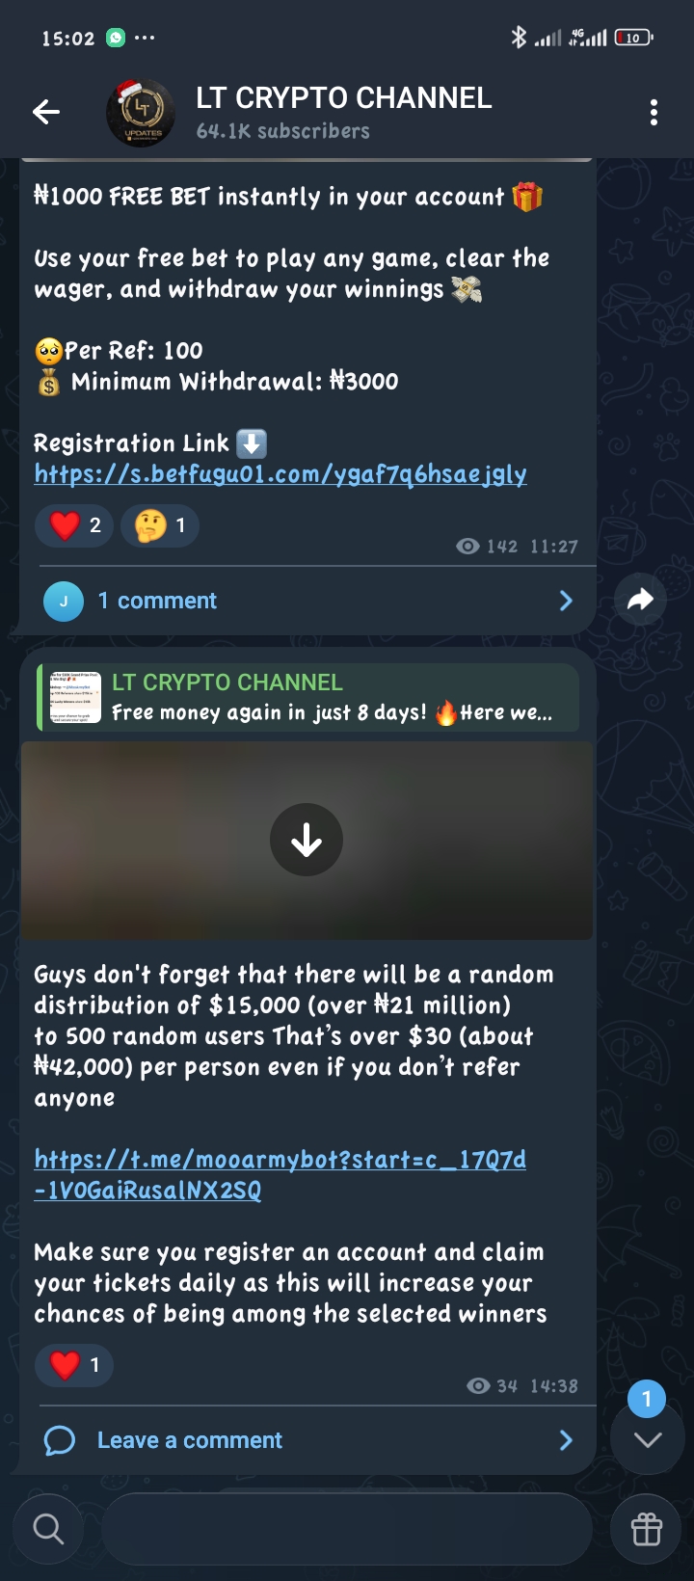Expand the 1 comment thread

tap(308, 601)
